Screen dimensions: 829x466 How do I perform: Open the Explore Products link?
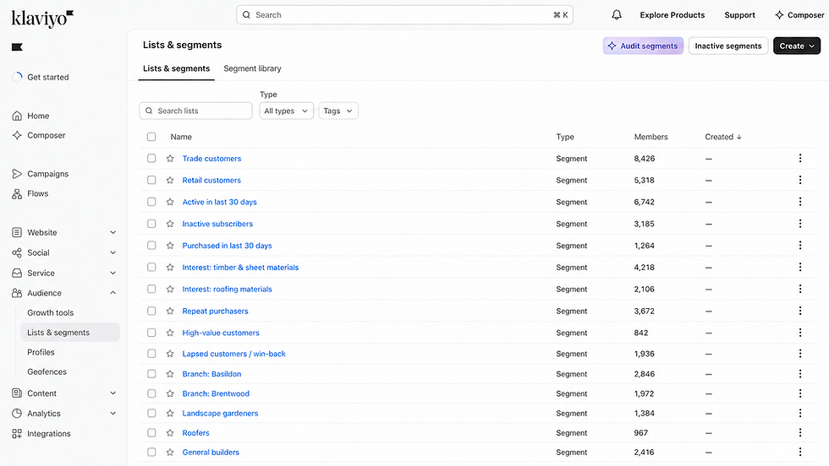click(x=672, y=15)
